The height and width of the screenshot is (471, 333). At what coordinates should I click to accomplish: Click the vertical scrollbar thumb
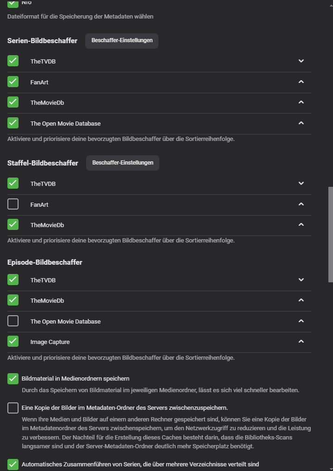click(x=330, y=234)
